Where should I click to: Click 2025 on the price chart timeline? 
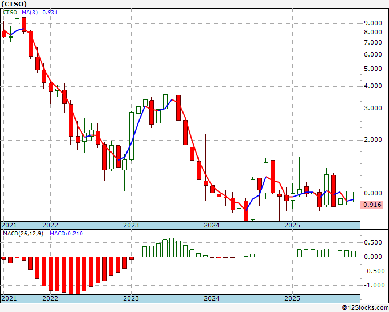[292, 225]
